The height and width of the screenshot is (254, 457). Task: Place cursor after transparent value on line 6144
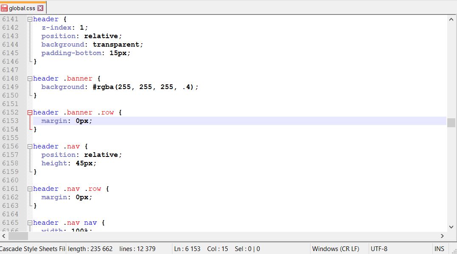140,45
